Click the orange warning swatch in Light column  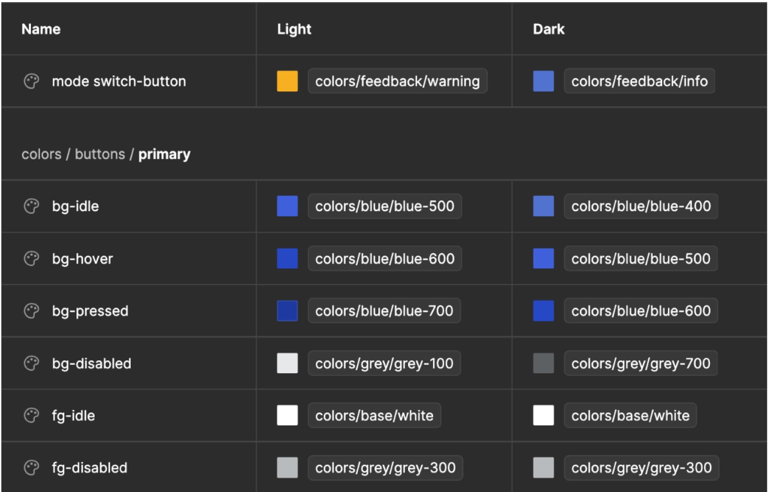pyautogui.click(x=287, y=82)
